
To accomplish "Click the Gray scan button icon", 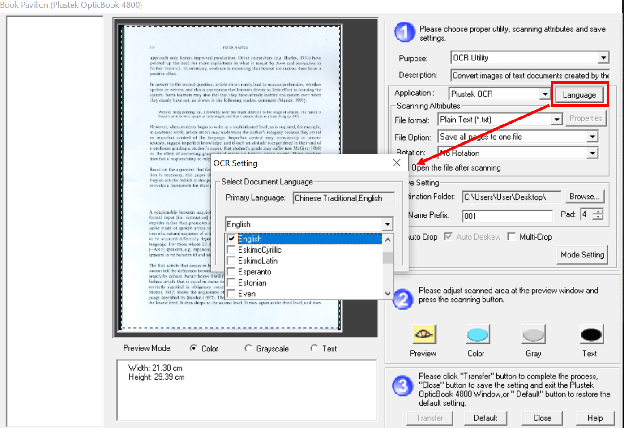I will pos(533,334).
